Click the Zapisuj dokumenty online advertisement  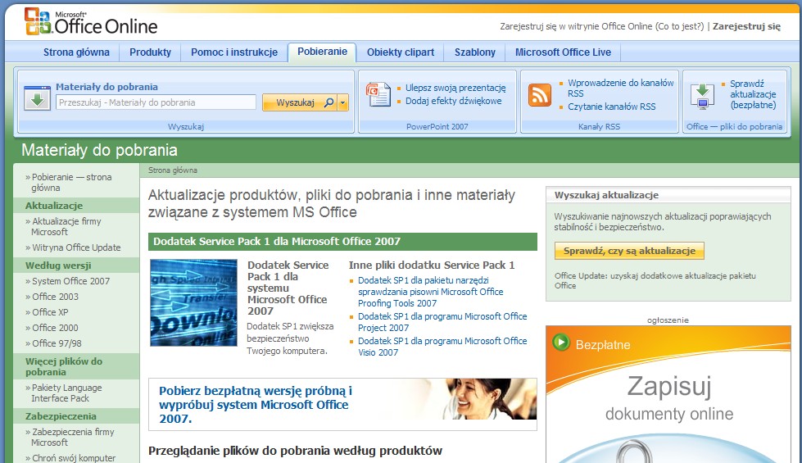pyautogui.click(x=668, y=394)
